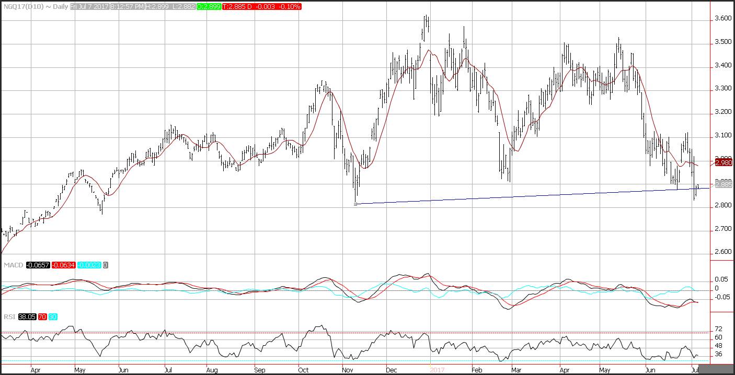Click the gray MACD zero line badge
735x375 pixels.
[106, 265]
